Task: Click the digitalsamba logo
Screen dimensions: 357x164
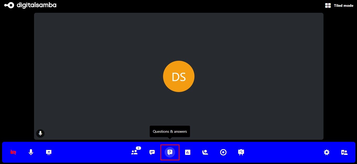Action: (x=30, y=5)
